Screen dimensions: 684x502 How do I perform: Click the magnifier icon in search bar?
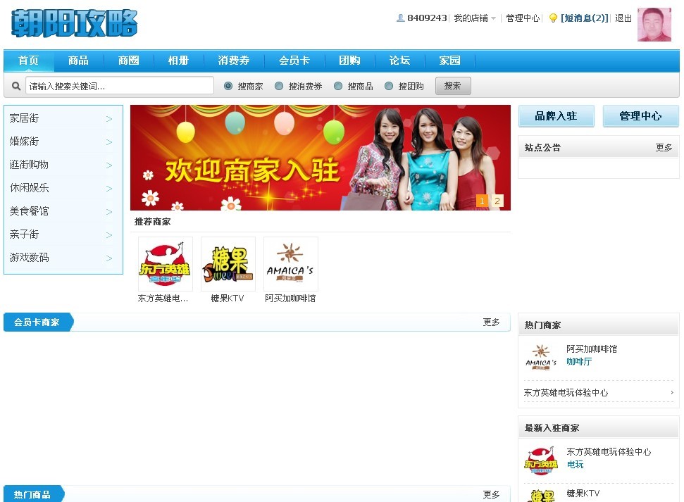(x=16, y=86)
